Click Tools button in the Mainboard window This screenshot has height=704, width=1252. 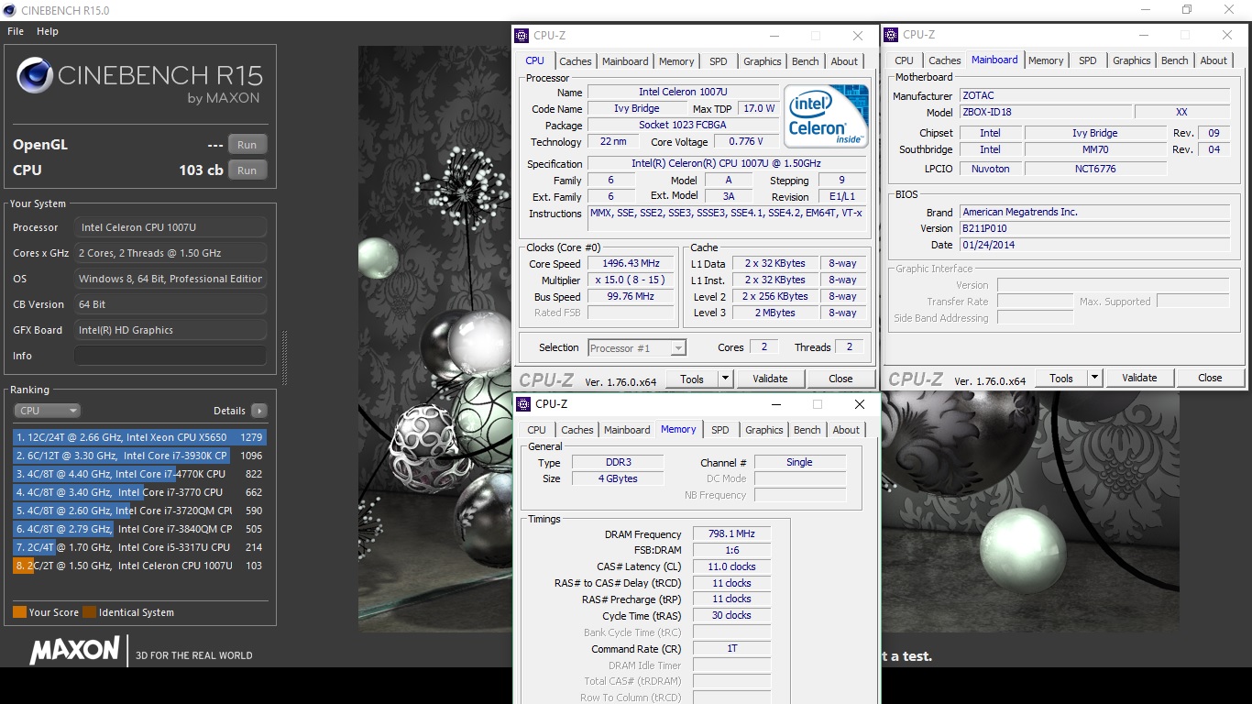(1061, 378)
